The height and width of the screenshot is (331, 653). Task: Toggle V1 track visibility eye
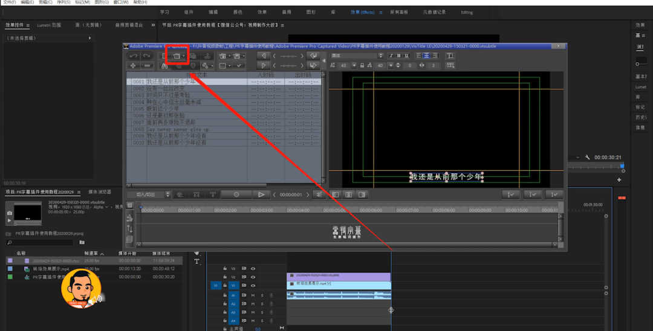pyautogui.click(x=253, y=286)
